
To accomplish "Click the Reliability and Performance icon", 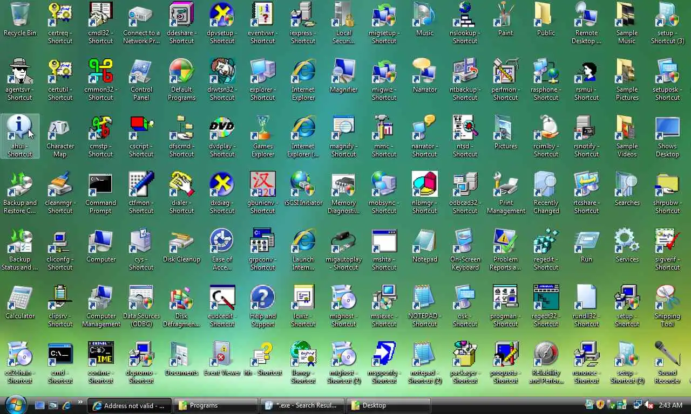I will [546, 363].
